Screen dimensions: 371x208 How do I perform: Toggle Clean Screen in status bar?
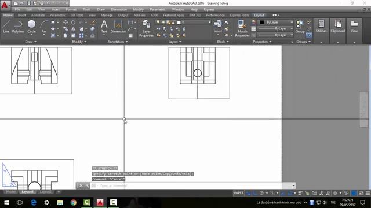(361, 193)
